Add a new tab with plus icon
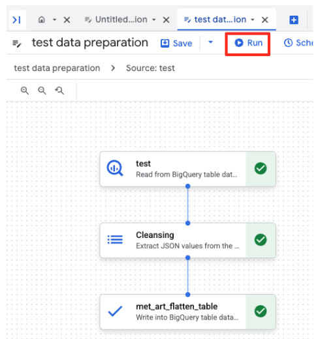318x339 pixels. pyautogui.click(x=294, y=20)
